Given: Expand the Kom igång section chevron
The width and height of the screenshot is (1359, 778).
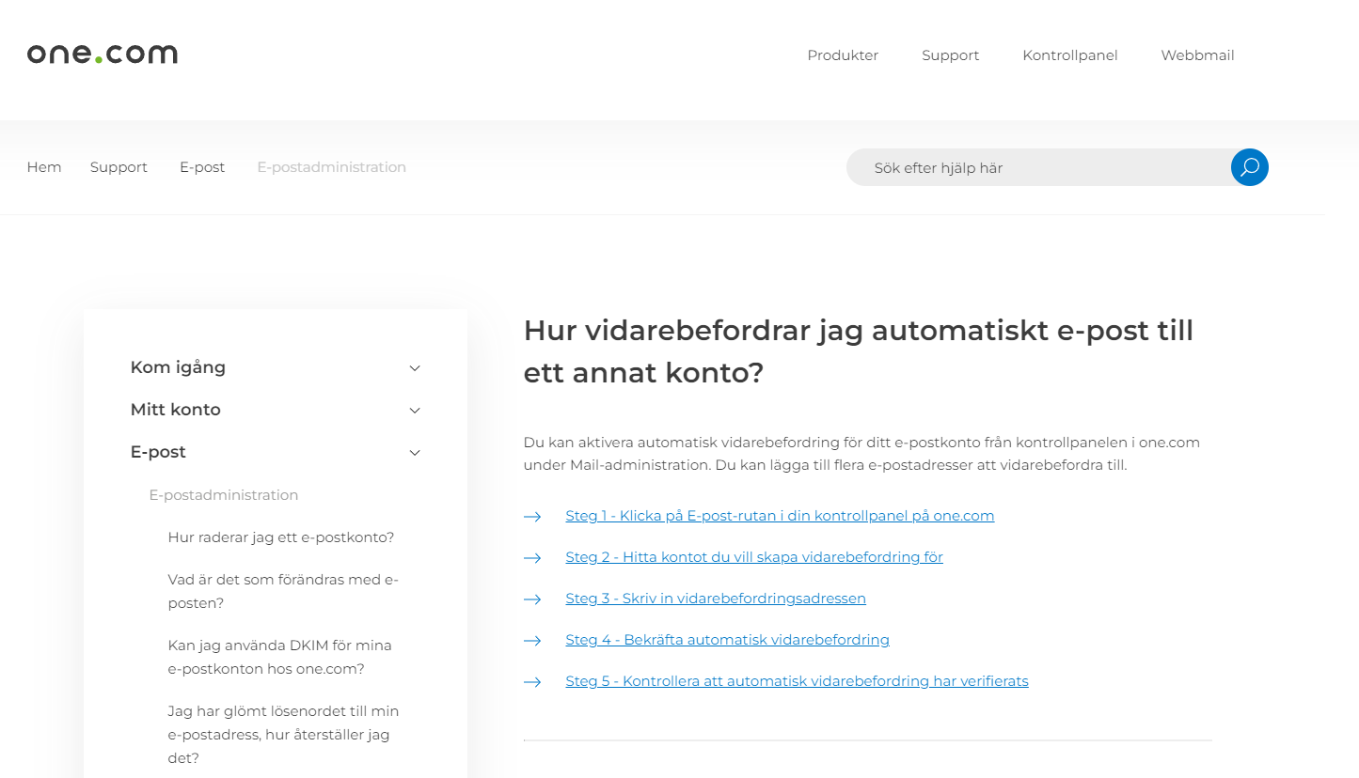Looking at the screenshot, I should tap(415, 368).
